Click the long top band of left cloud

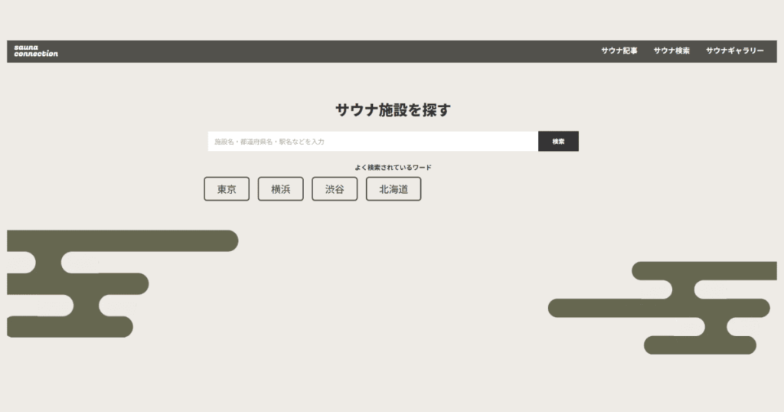coord(122,240)
